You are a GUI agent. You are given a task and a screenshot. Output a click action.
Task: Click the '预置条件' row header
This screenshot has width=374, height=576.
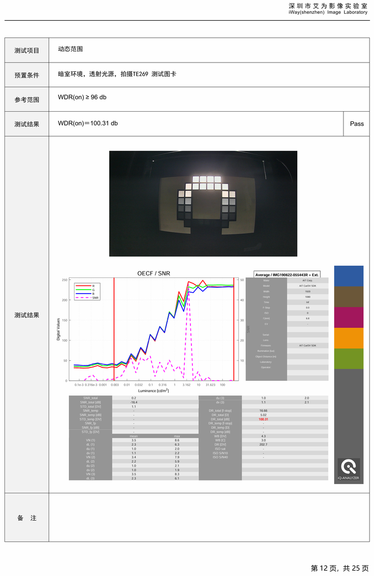(x=27, y=75)
